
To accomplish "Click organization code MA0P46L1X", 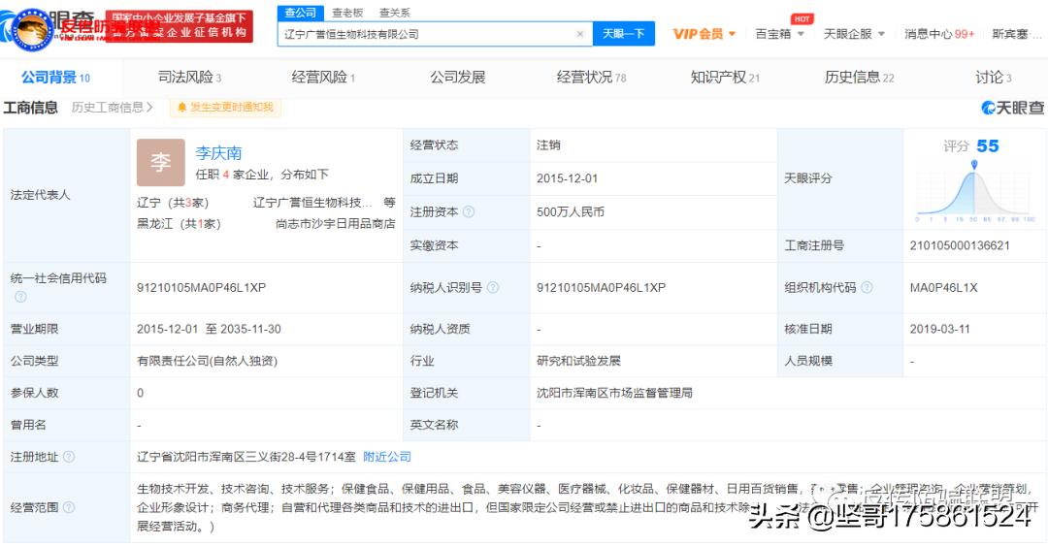I will click(944, 287).
